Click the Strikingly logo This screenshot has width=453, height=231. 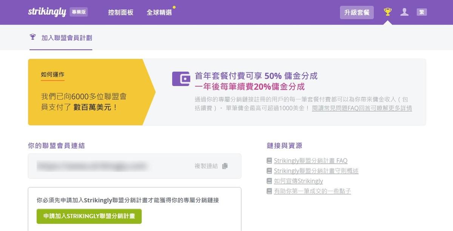[x=47, y=12]
